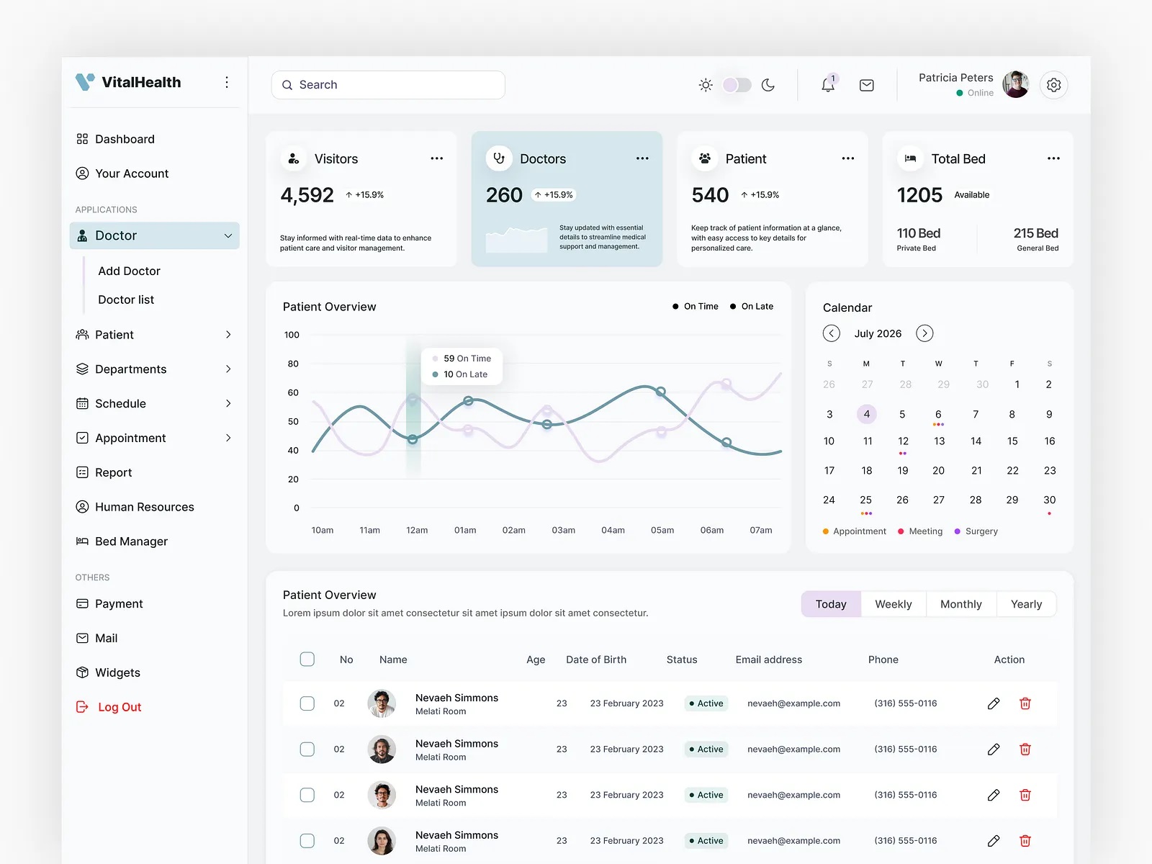Open Visitors card three-dot menu
This screenshot has width=1152, height=864.
coord(437,158)
